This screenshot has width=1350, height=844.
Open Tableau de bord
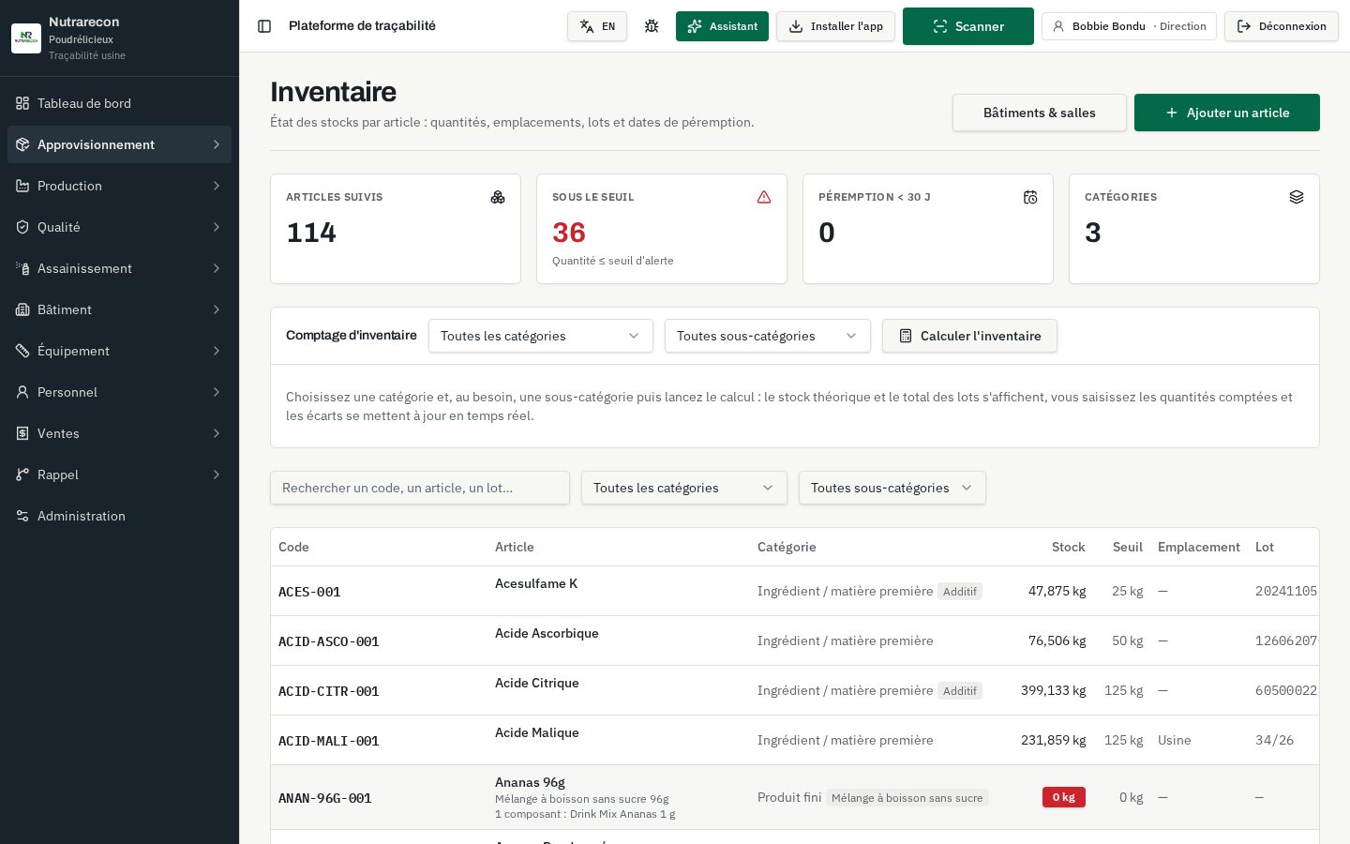(x=119, y=103)
